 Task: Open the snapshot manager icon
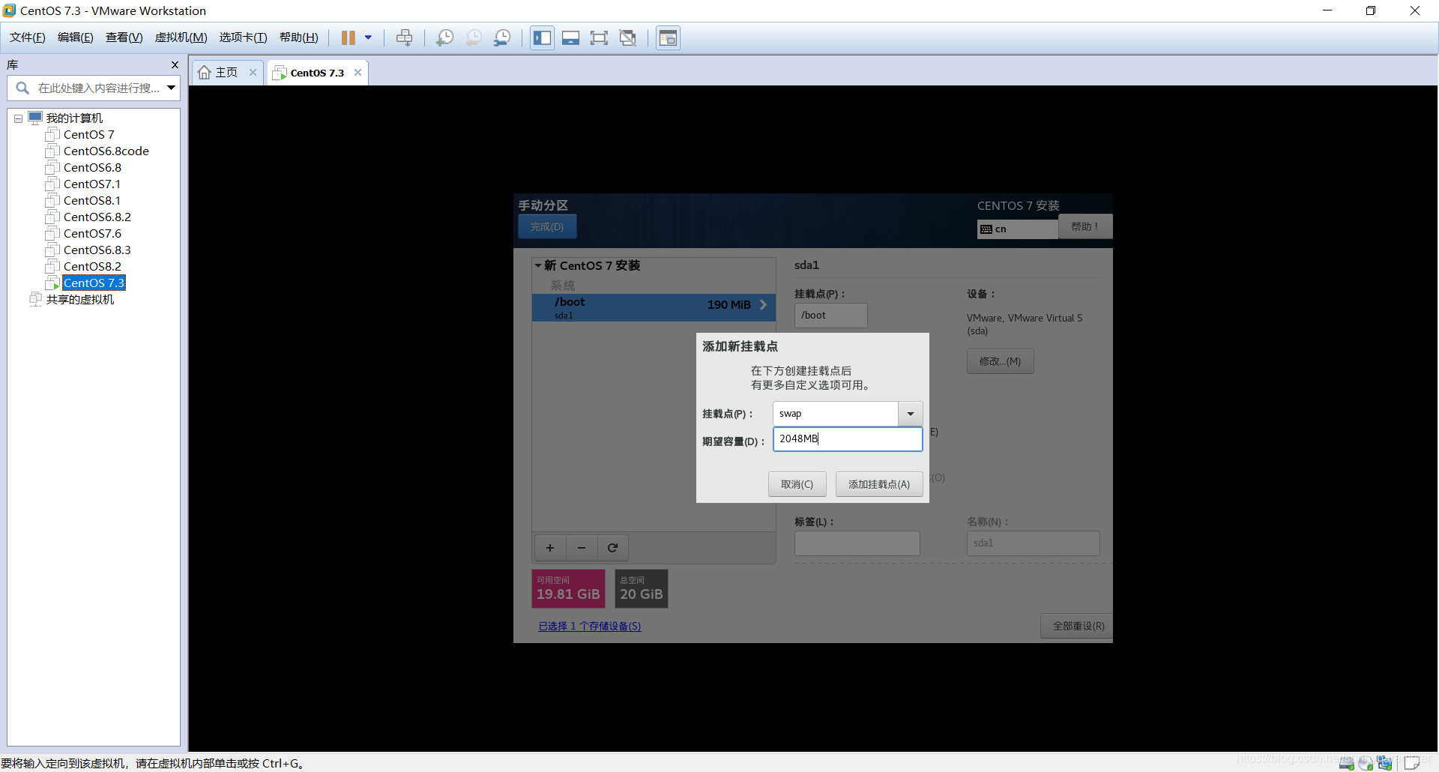point(502,37)
